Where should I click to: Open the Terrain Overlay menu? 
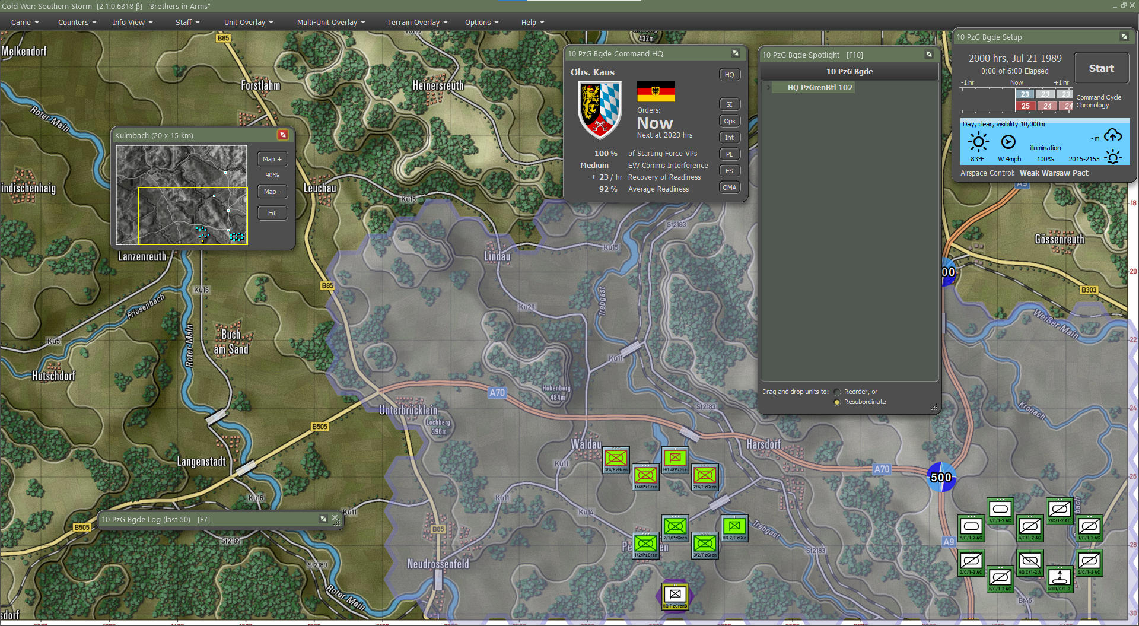coord(416,22)
